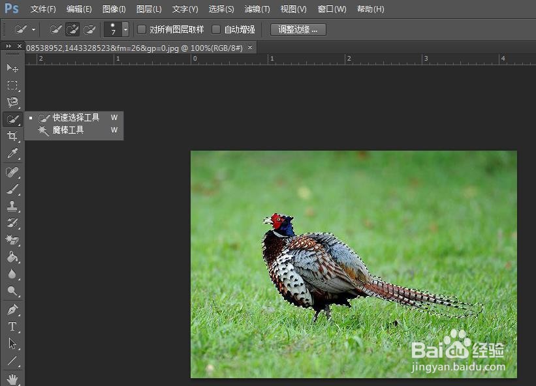The image size is (536, 386).
Task: Open the 图像(I) menu
Action: (114, 9)
